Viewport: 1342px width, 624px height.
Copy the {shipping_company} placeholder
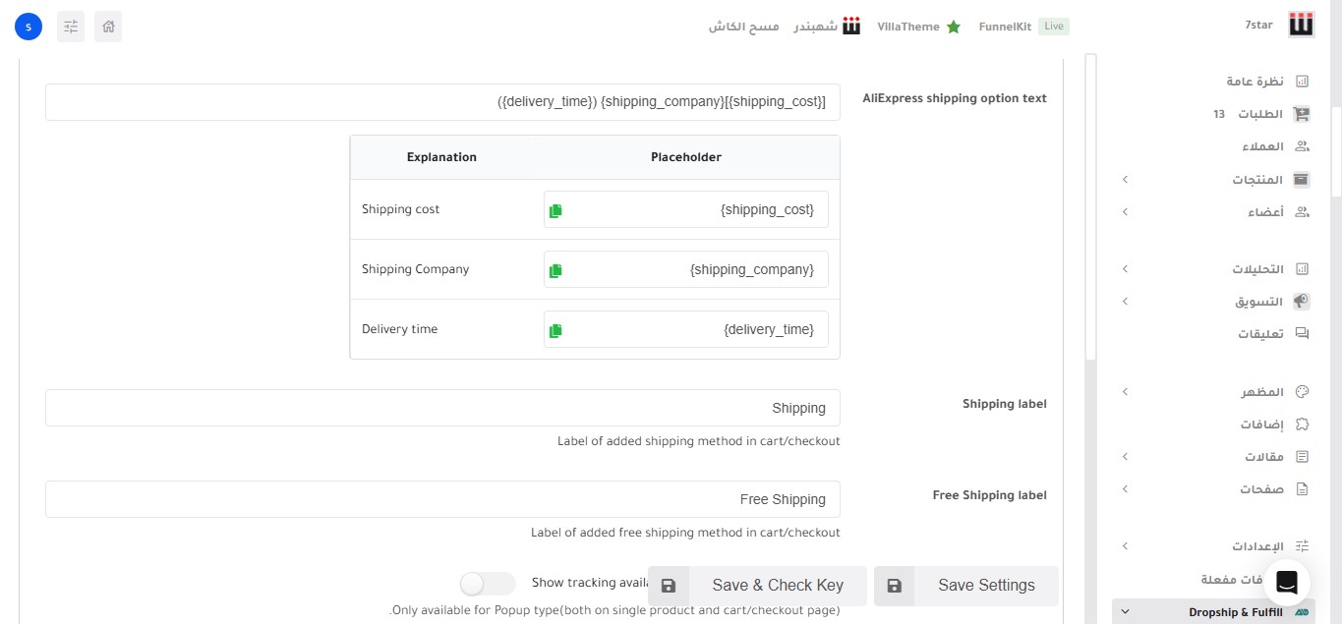[x=555, y=270]
